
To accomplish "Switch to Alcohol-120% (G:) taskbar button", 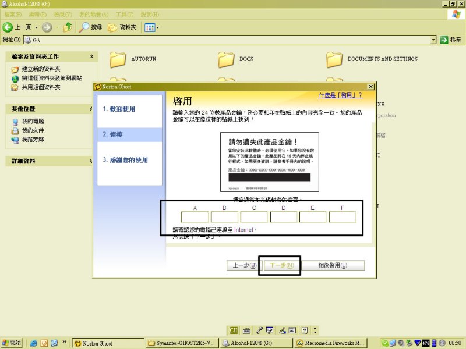I will [x=256, y=343].
